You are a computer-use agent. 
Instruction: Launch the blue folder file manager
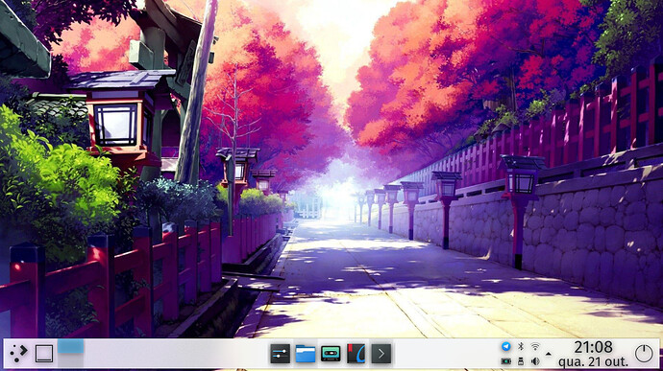click(x=306, y=354)
